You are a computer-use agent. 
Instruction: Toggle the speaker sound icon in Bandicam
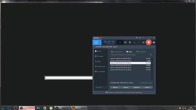(125, 42)
